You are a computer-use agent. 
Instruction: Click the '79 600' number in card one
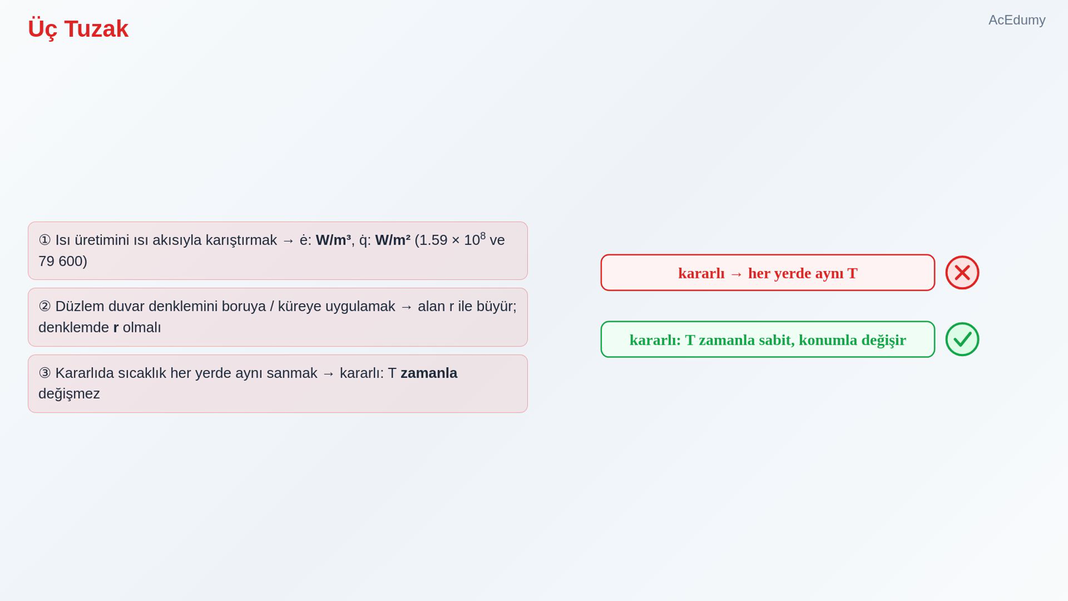point(60,261)
